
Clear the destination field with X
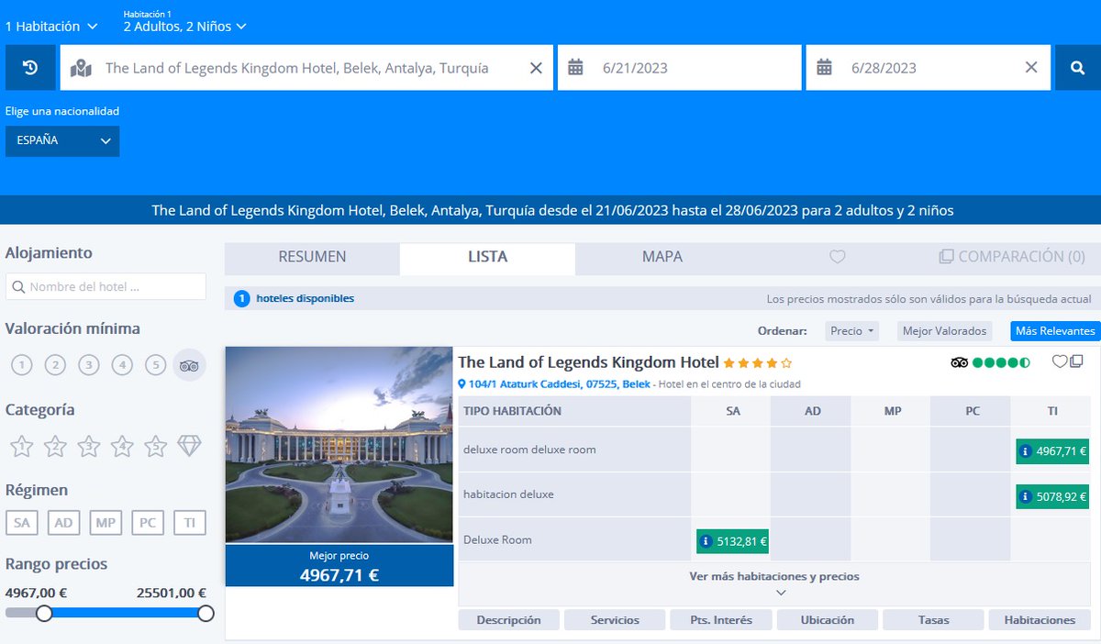pos(536,68)
